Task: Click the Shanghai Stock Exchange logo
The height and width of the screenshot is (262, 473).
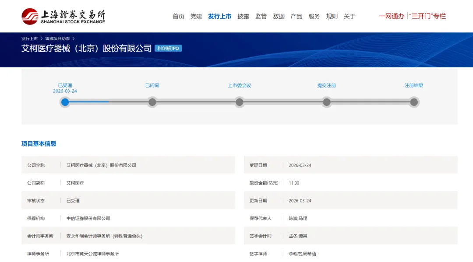Action: coord(64,16)
